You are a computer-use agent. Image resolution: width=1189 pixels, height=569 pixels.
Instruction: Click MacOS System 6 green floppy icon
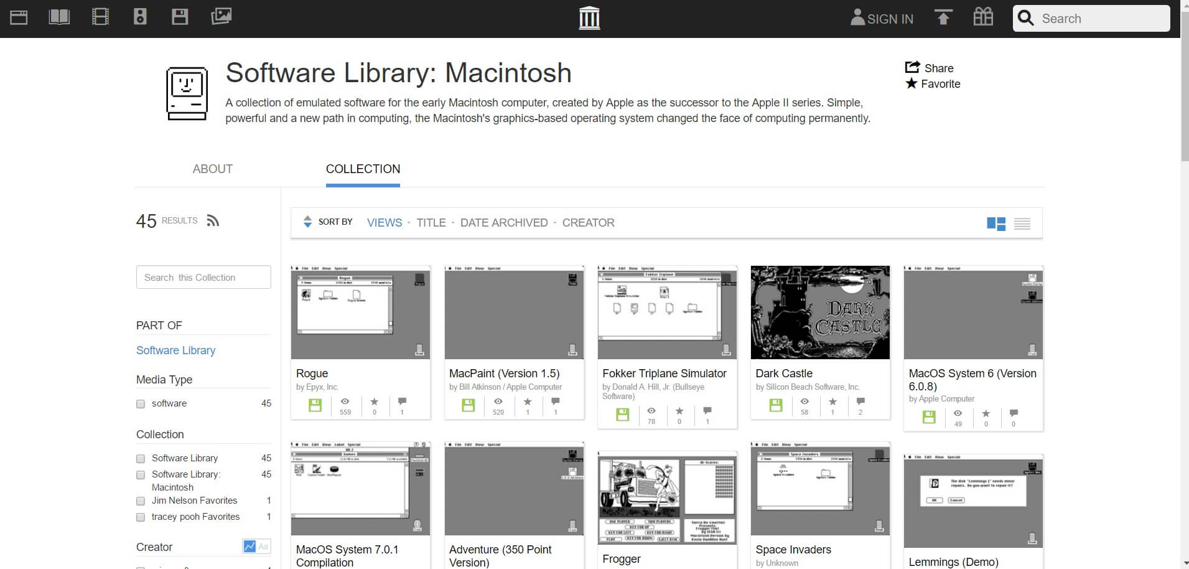point(929,417)
